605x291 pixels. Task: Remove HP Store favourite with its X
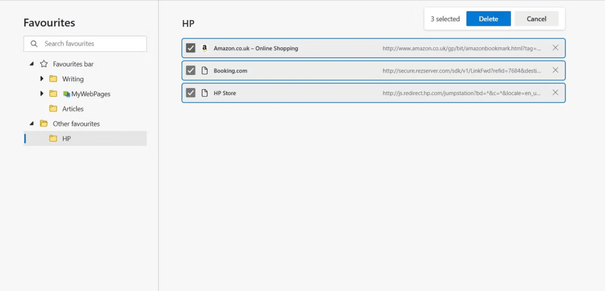555,93
